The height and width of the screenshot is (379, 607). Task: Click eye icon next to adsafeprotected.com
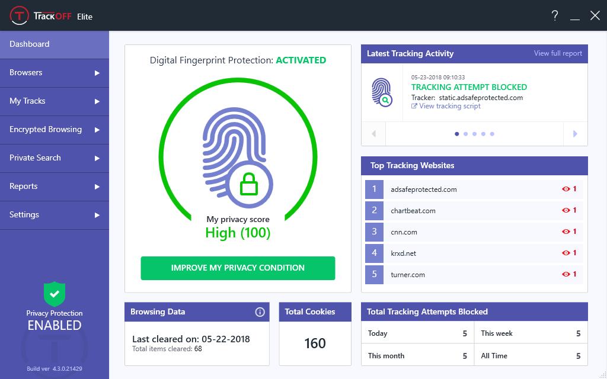[x=566, y=189]
